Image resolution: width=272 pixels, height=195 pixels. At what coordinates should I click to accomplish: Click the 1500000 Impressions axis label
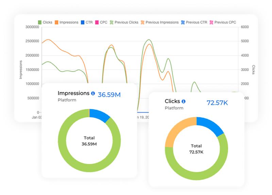point(32,70)
